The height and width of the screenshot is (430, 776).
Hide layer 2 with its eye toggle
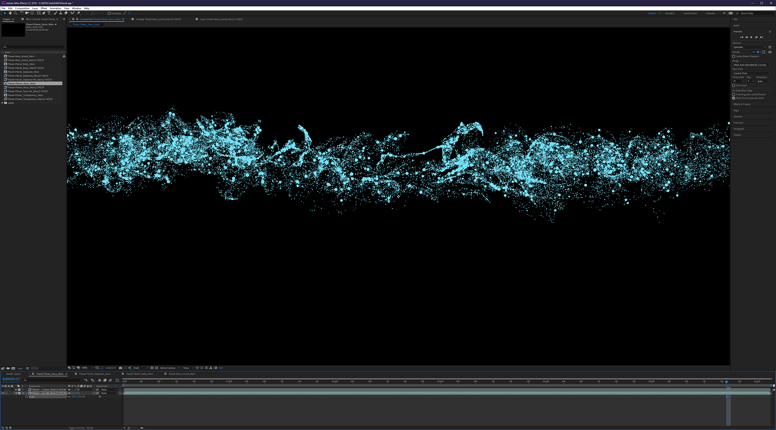click(3, 393)
